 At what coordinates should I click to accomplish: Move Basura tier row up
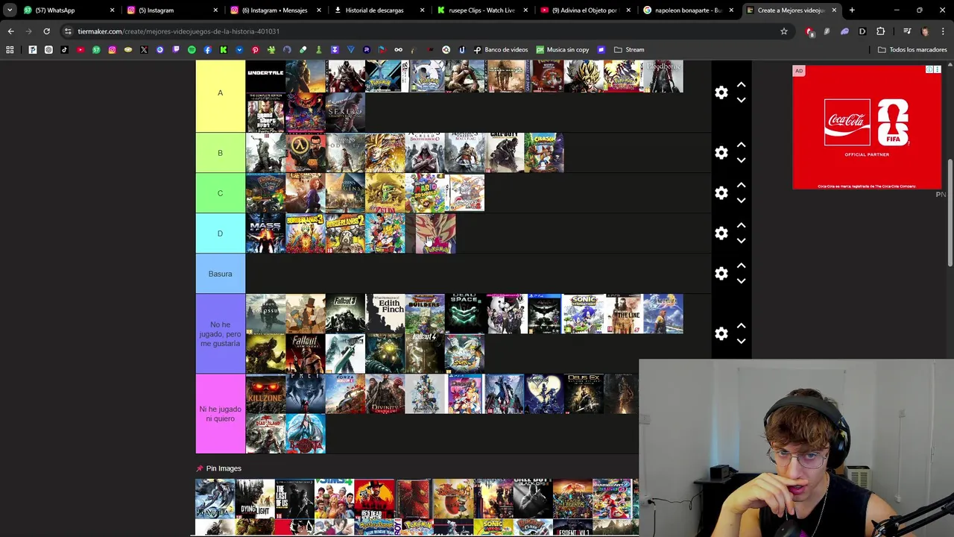[741, 266]
